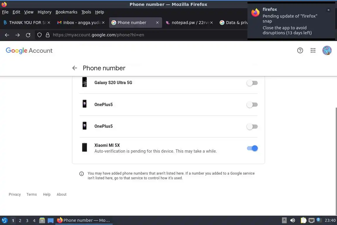The image size is (337, 225).
Task: Click the info icon beside phone numbers note
Action: pos(81,174)
